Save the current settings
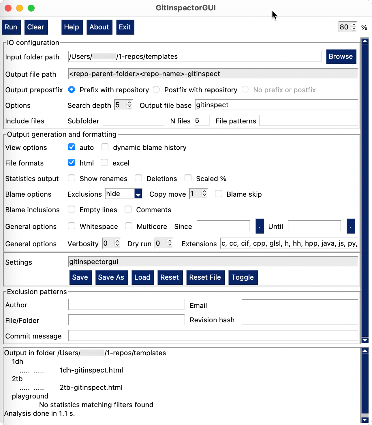Screen dimensions: 372x425 point(80,277)
